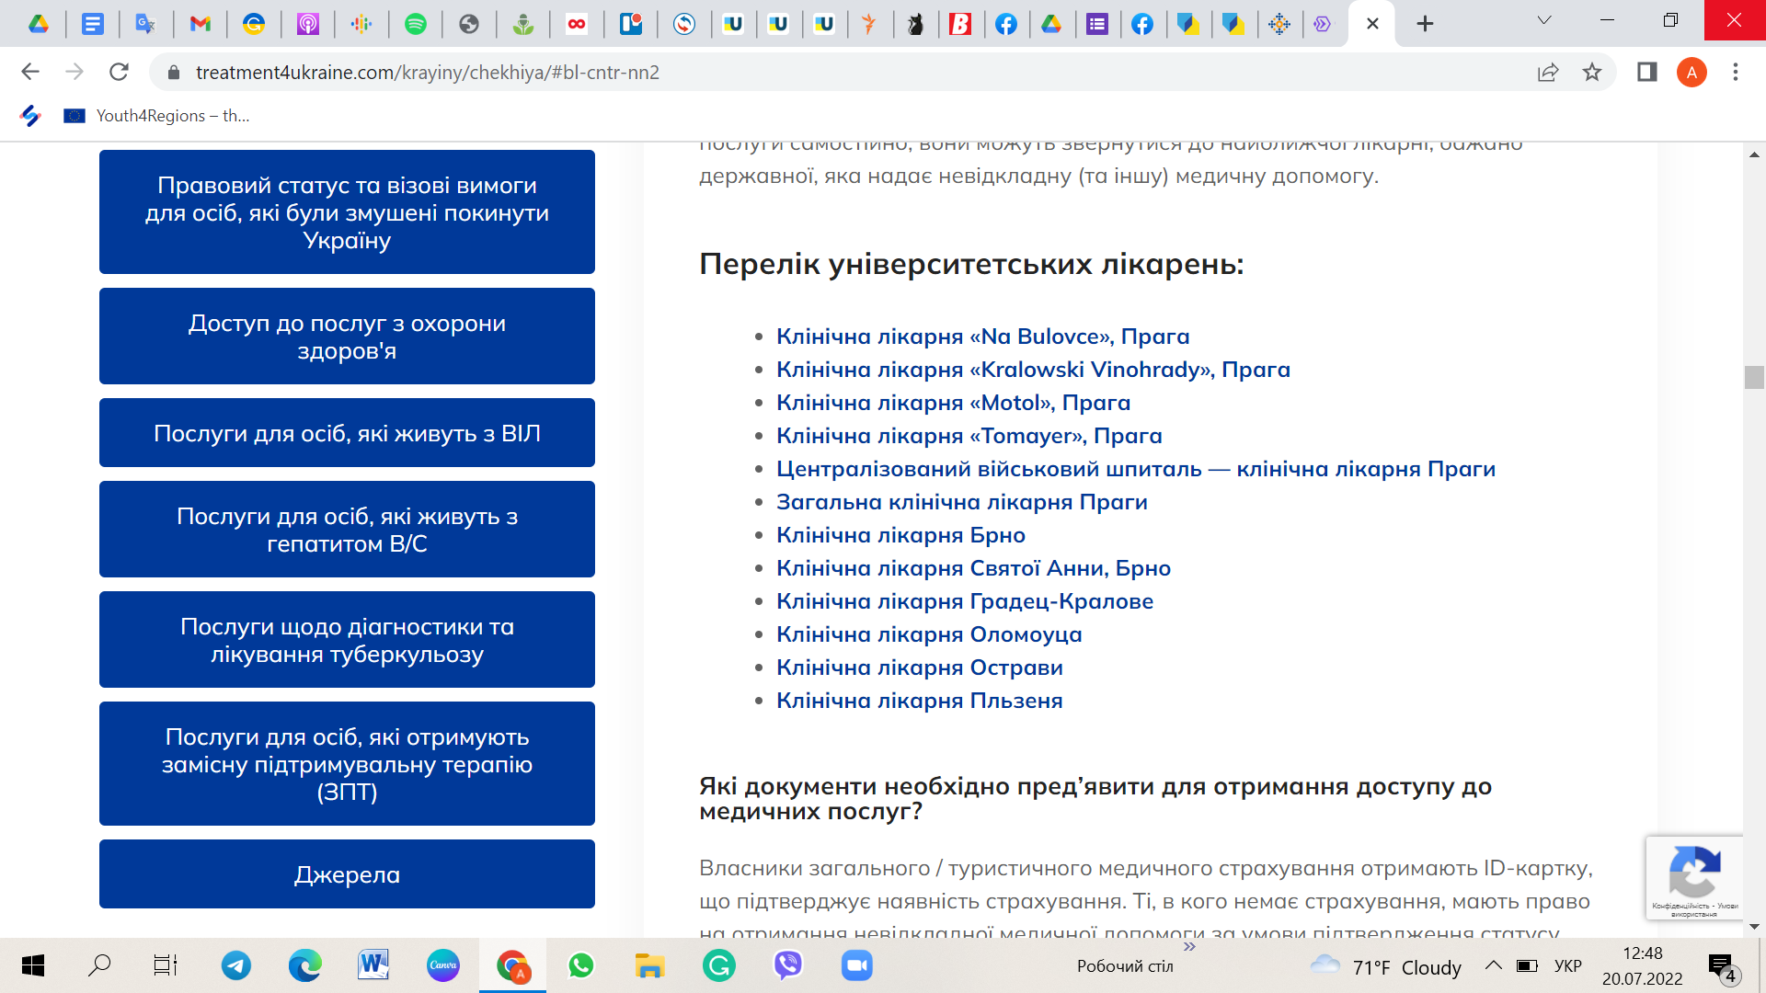Open 'Загальна клінічна лікарня Праги' link
Viewport: 1766px width, 993px height.
962,502
